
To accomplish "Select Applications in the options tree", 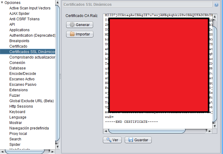I will tap(19, 30).
